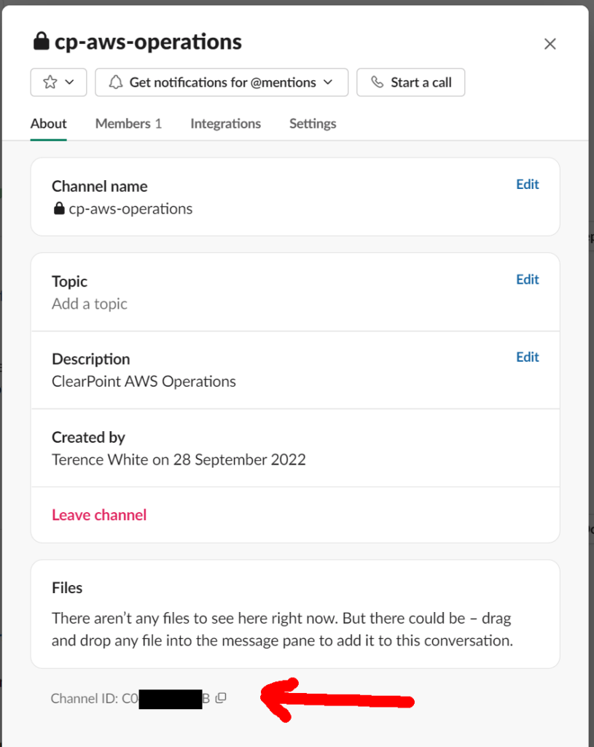Leave the cp-aws-operations channel
The image size is (594, 747).
coord(99,514)
